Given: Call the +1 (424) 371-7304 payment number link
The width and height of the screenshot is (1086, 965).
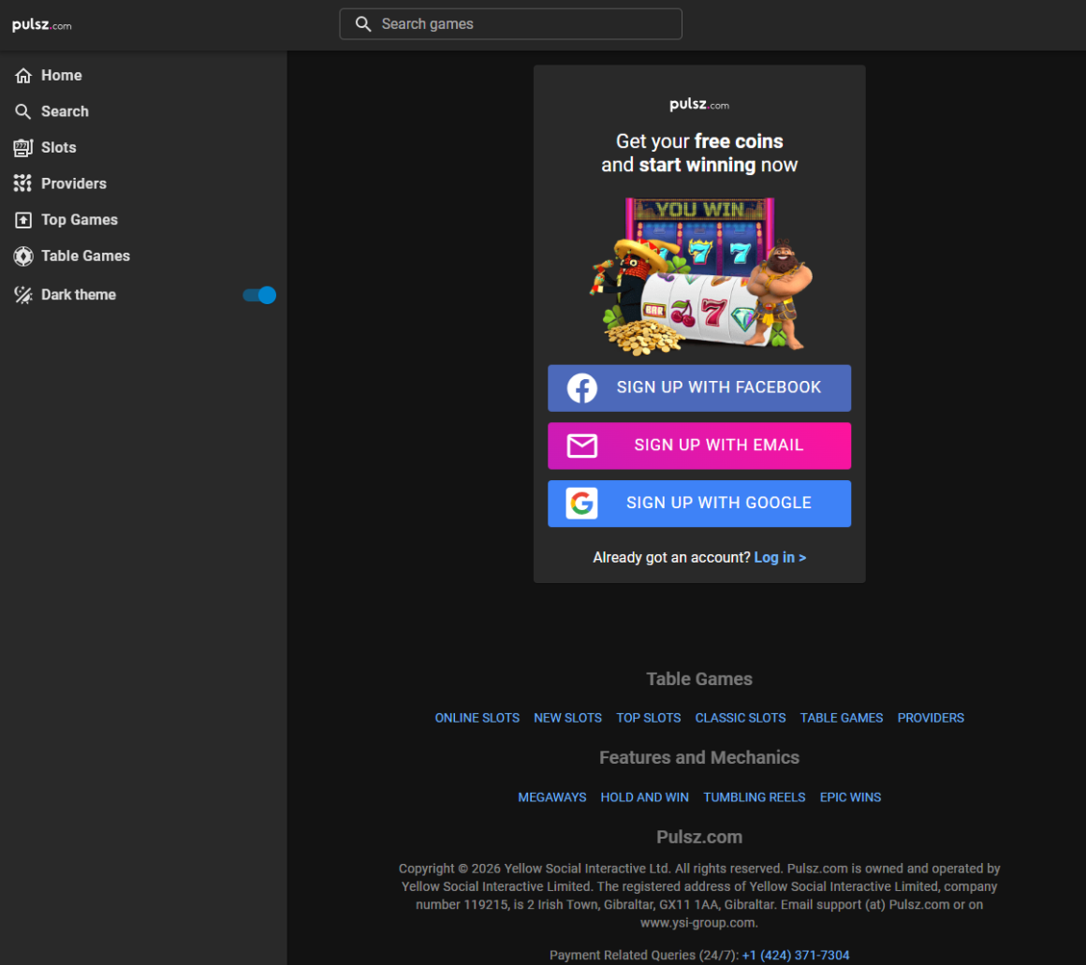Looking at the screenshot, I should [x=796, y=956].
